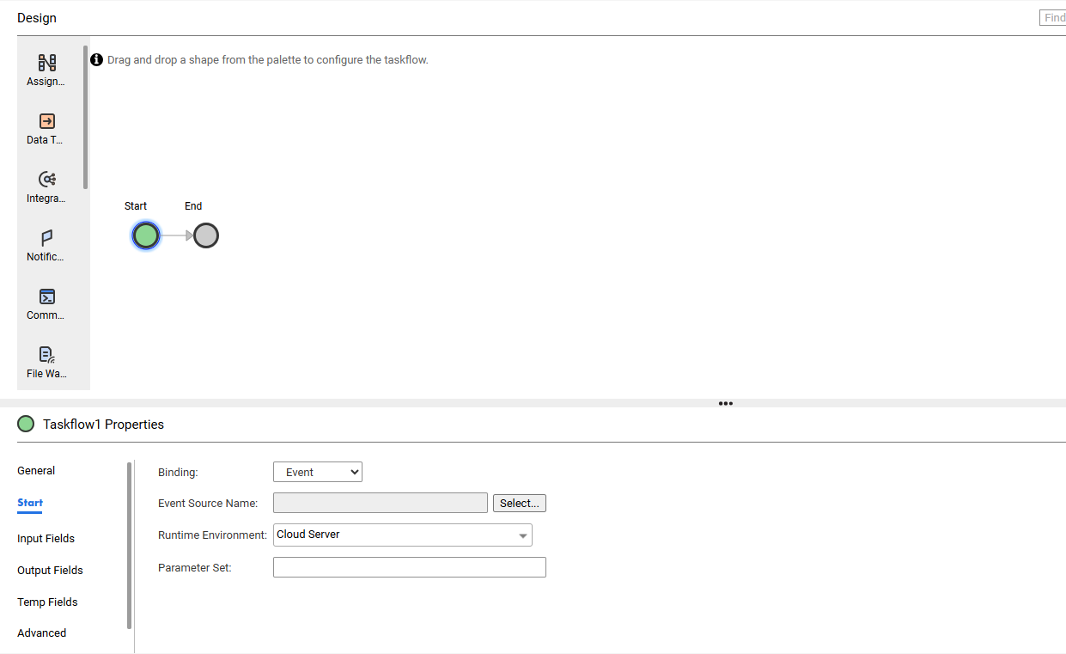Click the info icon beside drag-and-drop hint
The height and width of the screenshot is (654, 1066).
click(97, 60)
